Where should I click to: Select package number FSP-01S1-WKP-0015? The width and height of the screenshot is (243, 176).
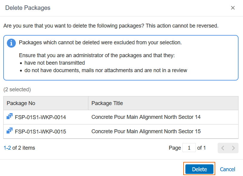[x=40, y=131]
